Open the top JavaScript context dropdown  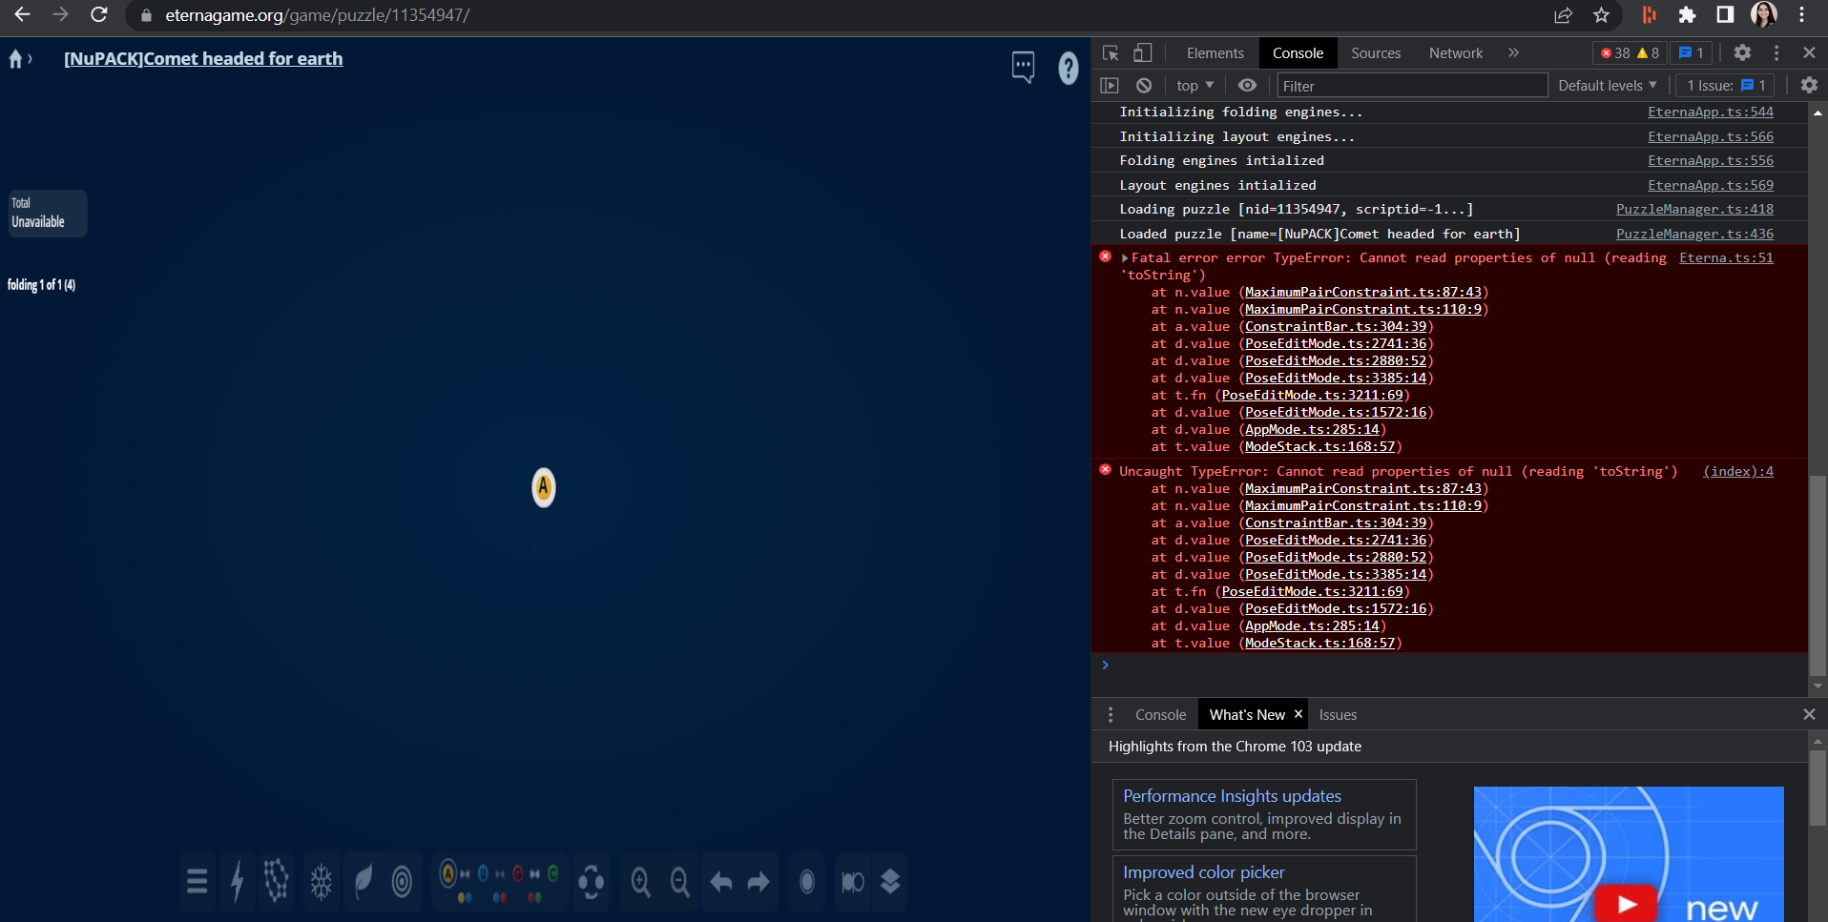point(1194,86)
